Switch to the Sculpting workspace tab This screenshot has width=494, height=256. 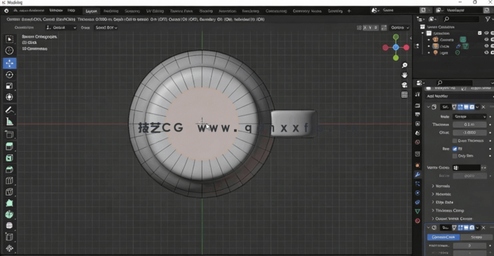tap(132, 11)
